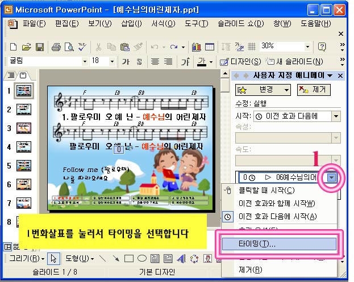This screenshot has height=282, width=354.
Task: Open the File menu
Action: pyautogui.click(x=34, y=23)
